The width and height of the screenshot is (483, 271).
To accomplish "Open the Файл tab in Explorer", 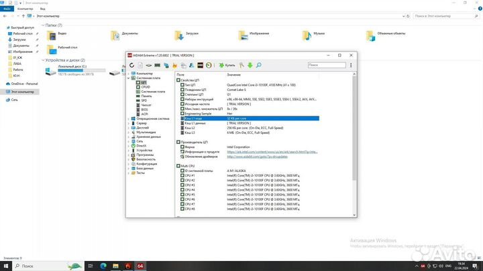I will [7, 9].
